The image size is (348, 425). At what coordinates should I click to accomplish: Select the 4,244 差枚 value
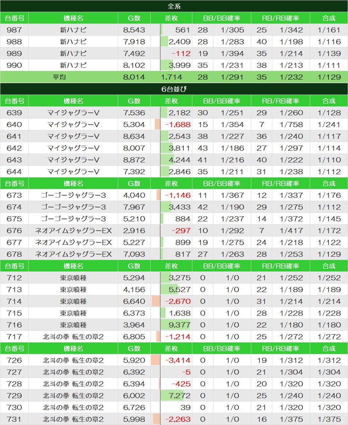179,160
